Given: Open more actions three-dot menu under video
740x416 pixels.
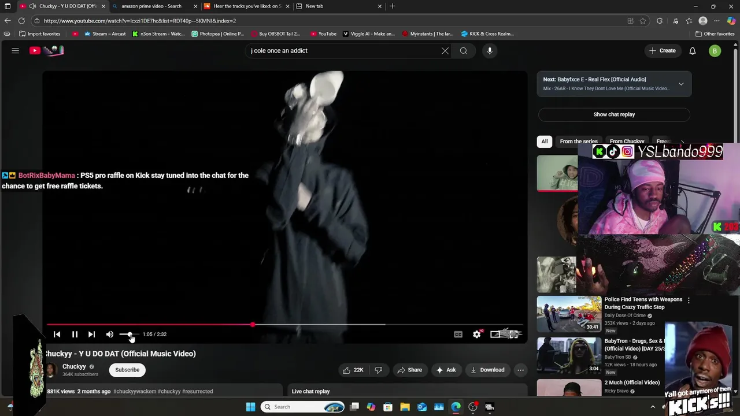Looking at the screenshot, I should [520, 370].
